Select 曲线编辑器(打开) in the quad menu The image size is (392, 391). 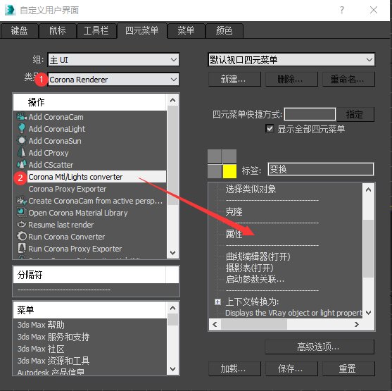click(x=258, y=256)
